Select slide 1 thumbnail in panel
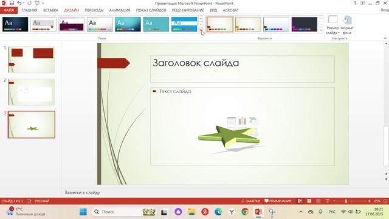389x219 pixels. pyautogui.click(x=32, y=60)
